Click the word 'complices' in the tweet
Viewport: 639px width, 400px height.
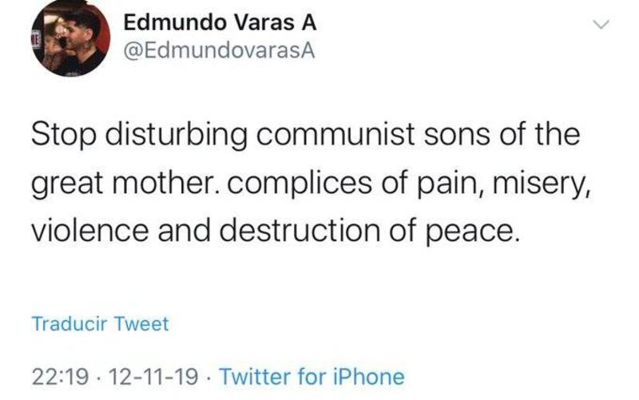[x=300, y=184]
